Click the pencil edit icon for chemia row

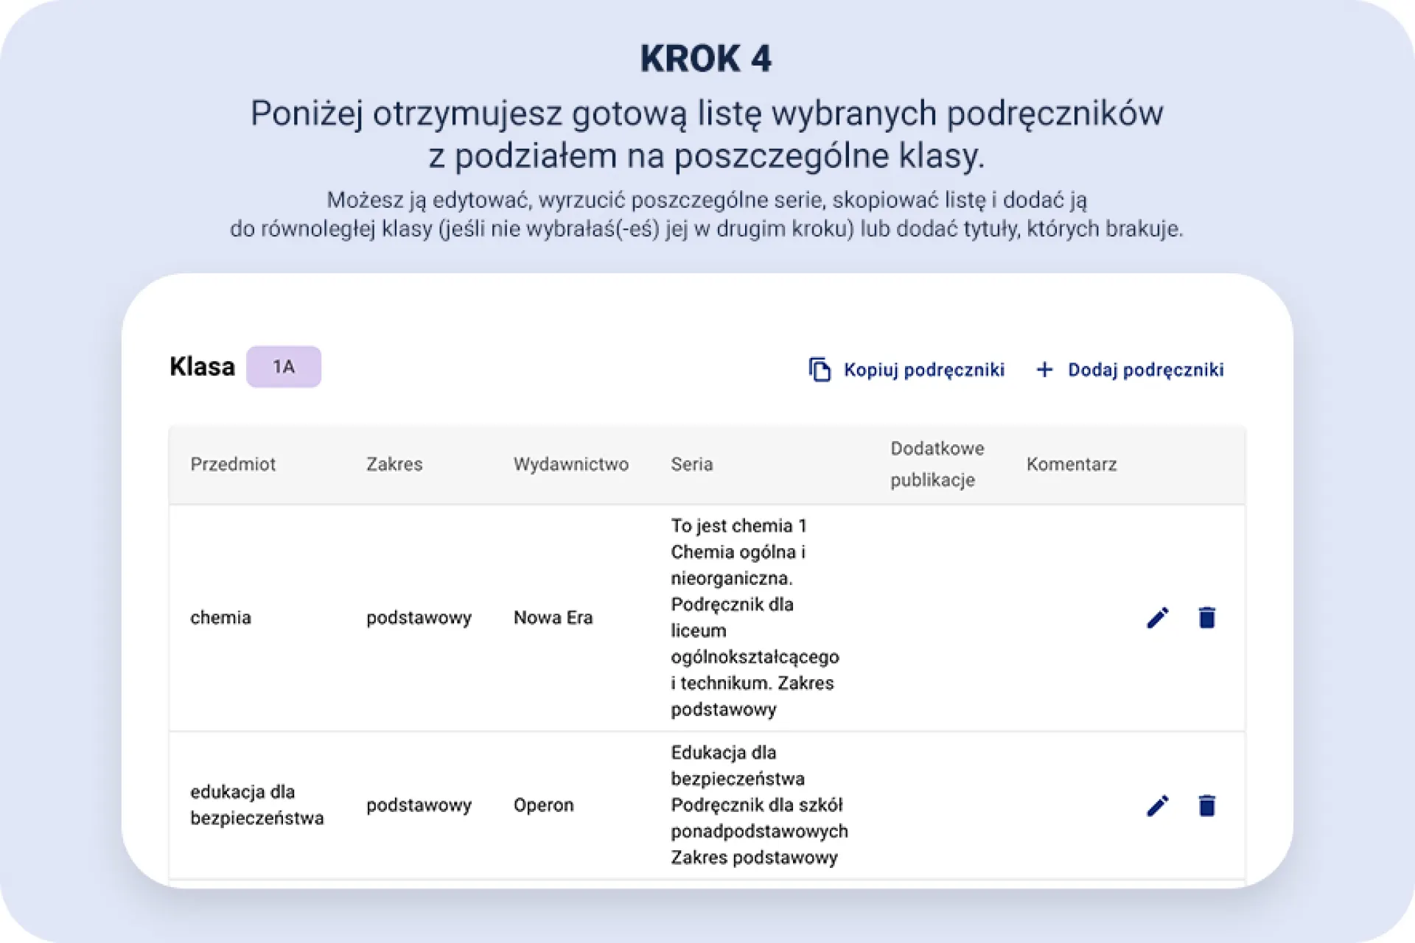click(1158, 617)
